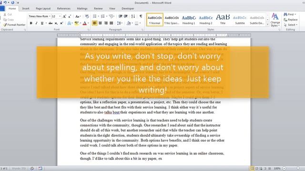Click Borders icon
The height and width of the screenshot is (171, 305).
pyautogui.click(x=137, y=23)
